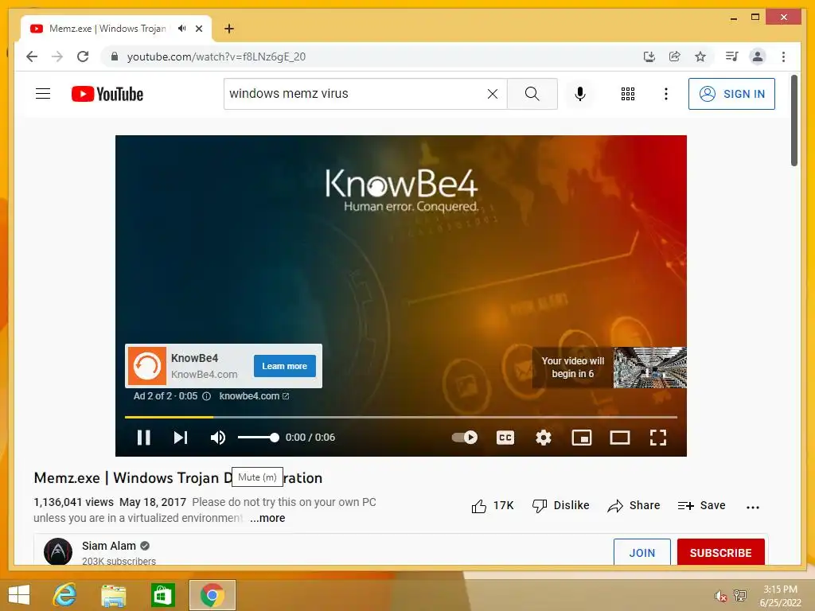Click the search magnifier button
The height and width of the screenshot is (611, 815).
click(x=532, y=94)
